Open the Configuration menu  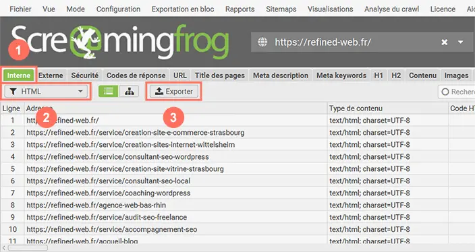pos(118,9)
